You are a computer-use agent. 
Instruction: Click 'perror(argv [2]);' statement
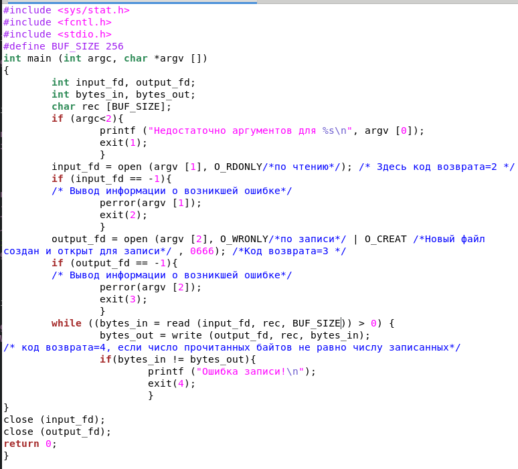point(151,287)
